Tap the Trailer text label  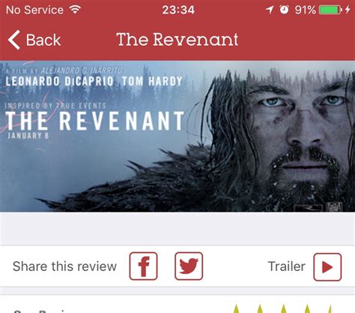[287, 266]
